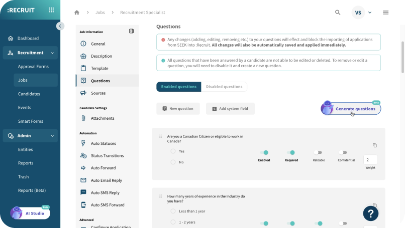Image resolution: width=405 pixels, height=228 pixels.
Task: Collapse the Job Information panel icon
Action: (x=131, y=31)
